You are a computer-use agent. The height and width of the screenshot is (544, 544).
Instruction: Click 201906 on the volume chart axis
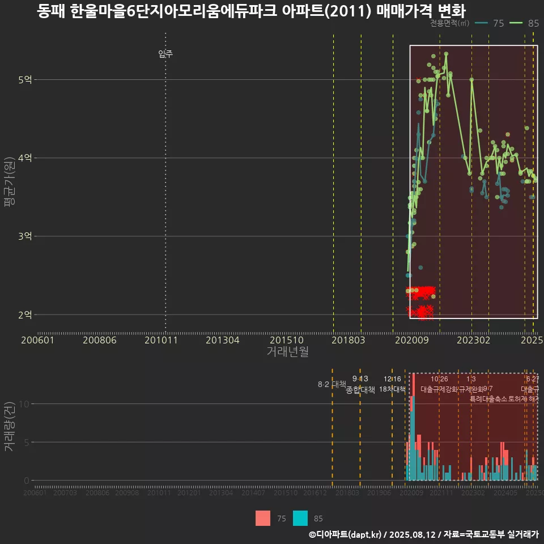click(x=379, y=493)
